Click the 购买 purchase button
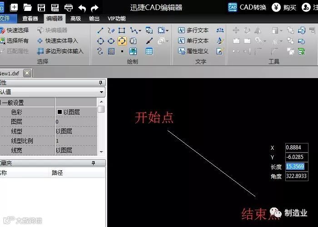Image resolution: width=318 pixels, height=227 pixels. click(284, 8)
